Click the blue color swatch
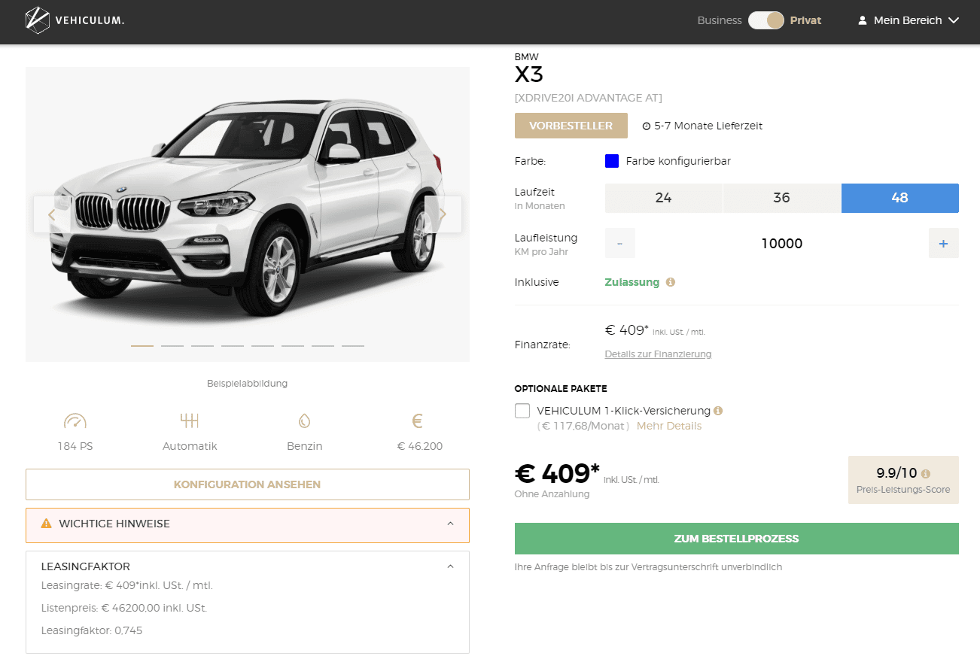Screen dimensions: 980x665 coord(612,161)
